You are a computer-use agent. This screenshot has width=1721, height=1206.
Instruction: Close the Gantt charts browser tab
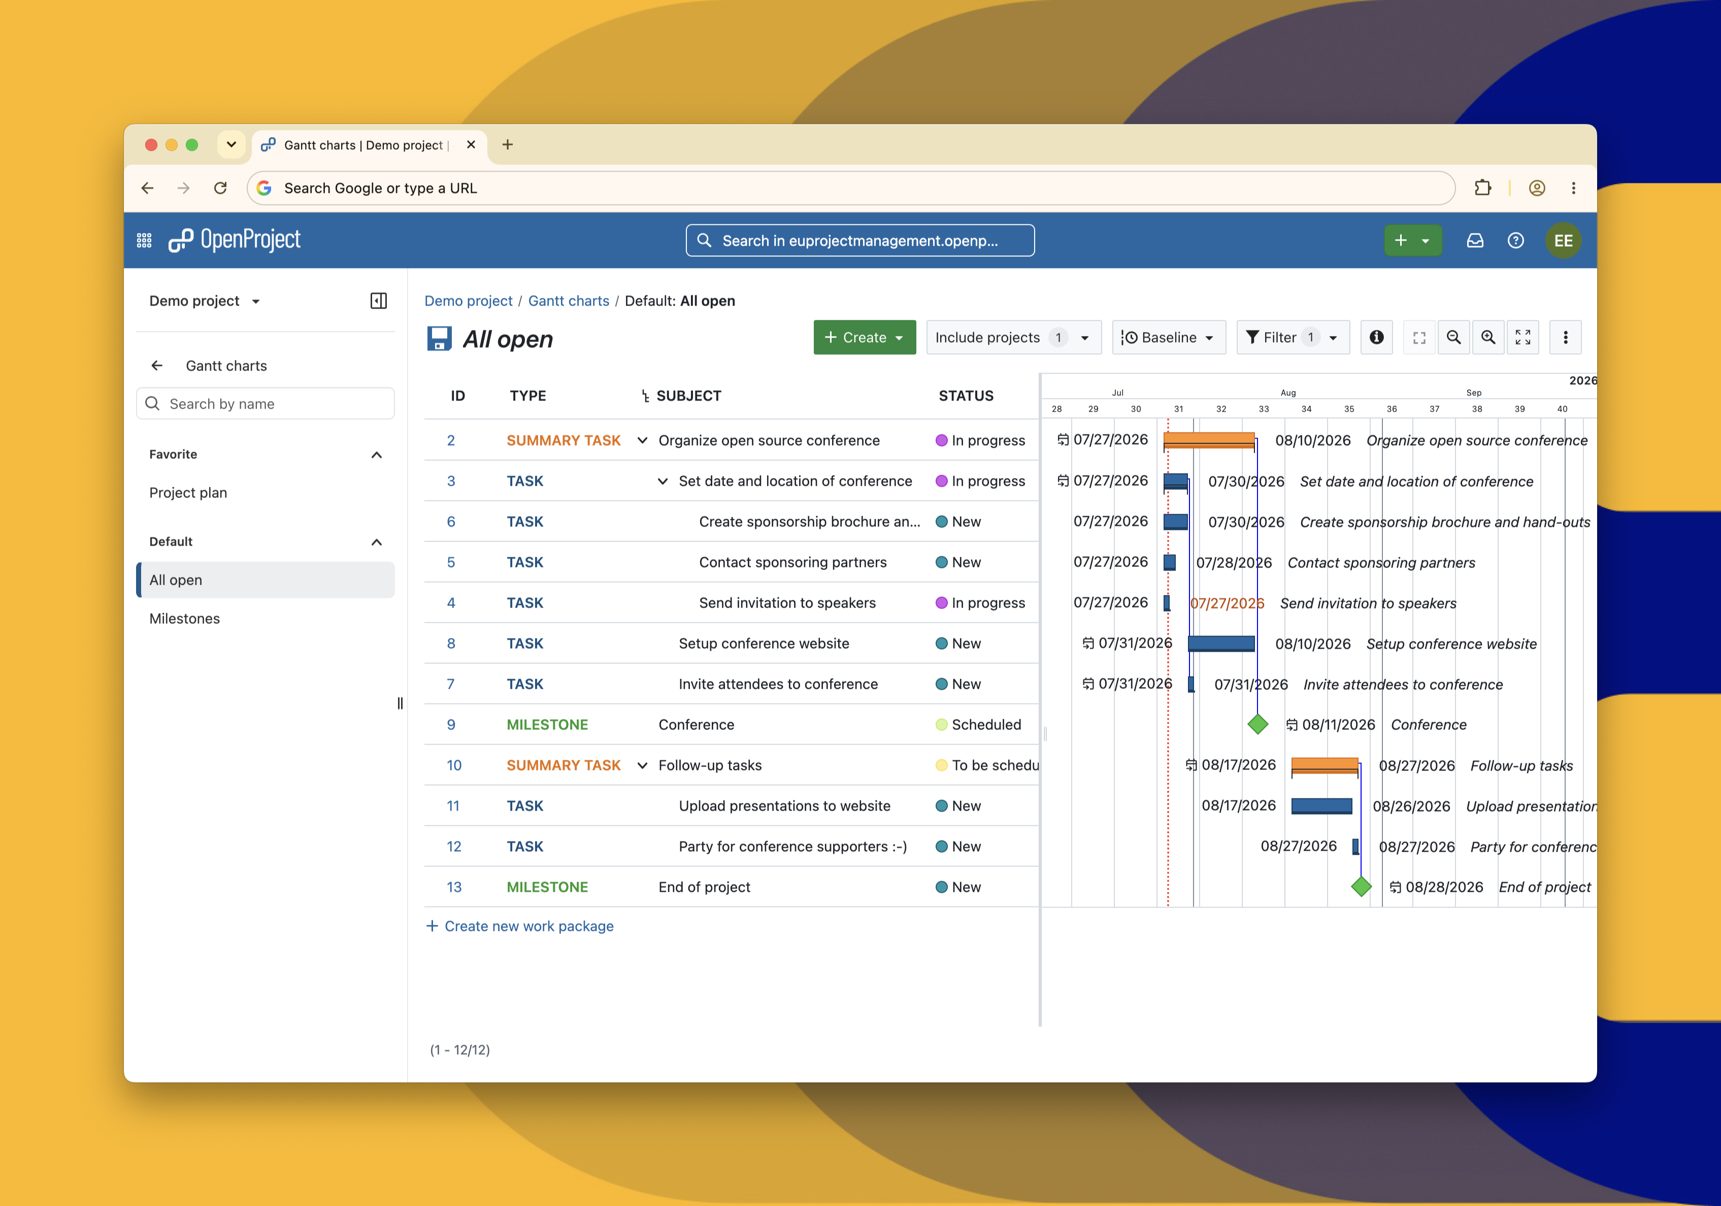(x=471, y=145)
